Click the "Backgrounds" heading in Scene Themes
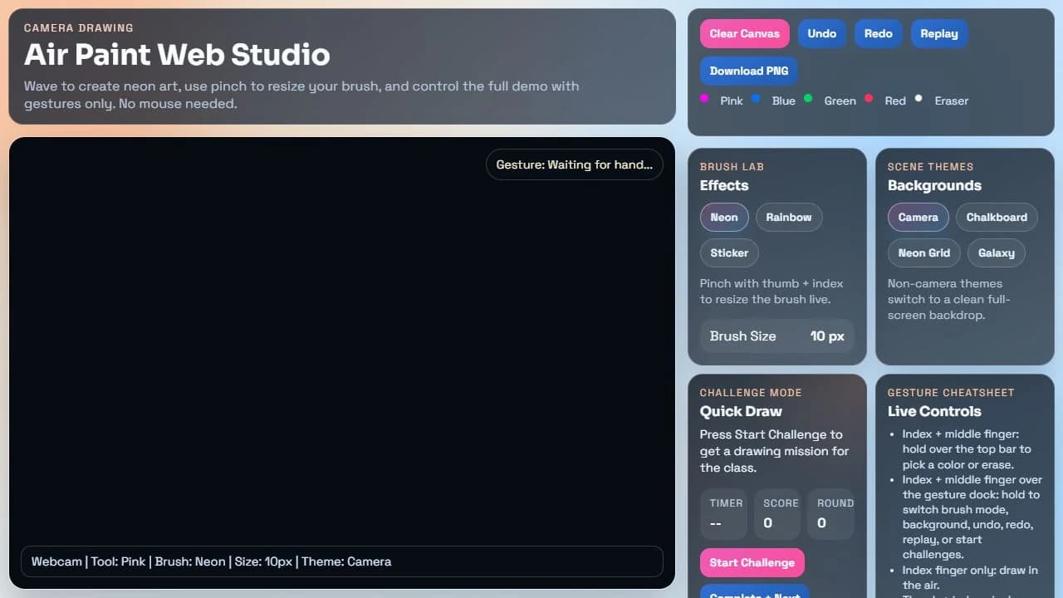Image resolution: width=1063 pixels, height=598 pixels. pyautogui.click(x=934, y=185)
